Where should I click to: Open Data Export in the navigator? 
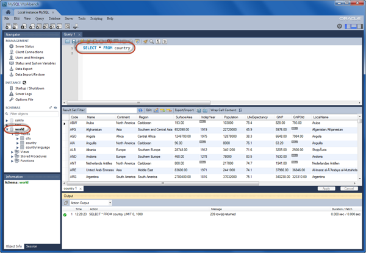pyautogui.click(x=24, y=69)
